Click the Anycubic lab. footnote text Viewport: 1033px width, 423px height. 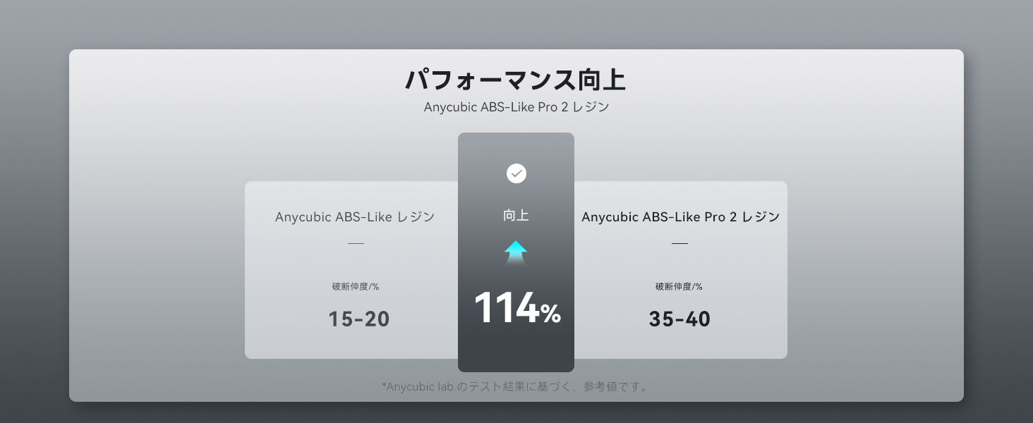[x=516, y=386]
